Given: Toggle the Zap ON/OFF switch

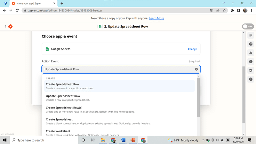Looking at the screenshot, I should tap(248, 27).
